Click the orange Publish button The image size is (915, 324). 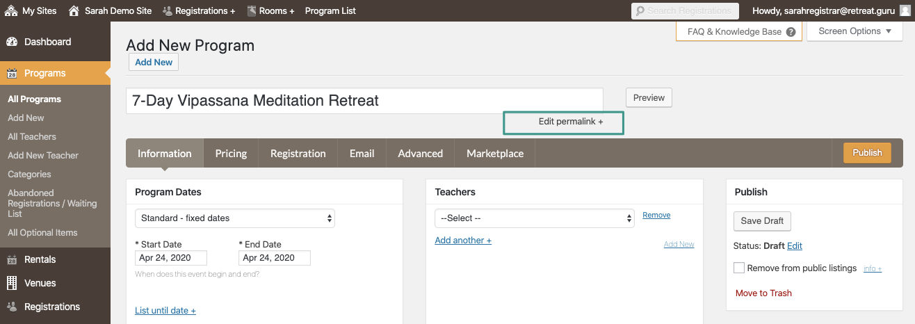click(867, 153)
